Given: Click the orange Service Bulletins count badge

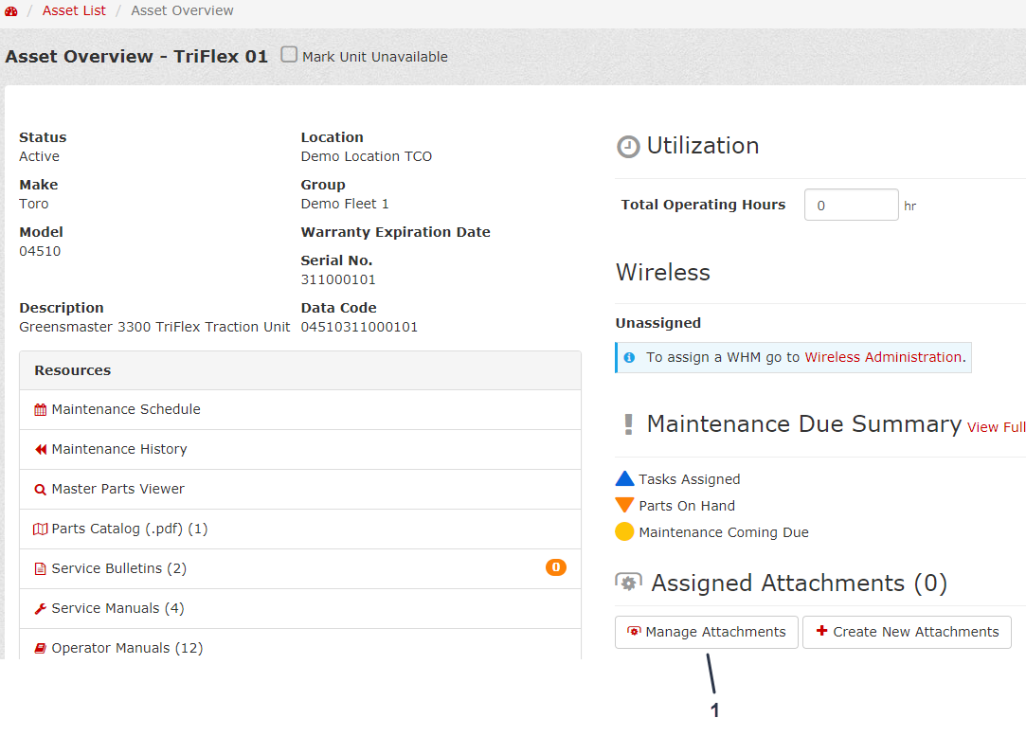Looking at the screenshot, I should (x=555, y=568).
